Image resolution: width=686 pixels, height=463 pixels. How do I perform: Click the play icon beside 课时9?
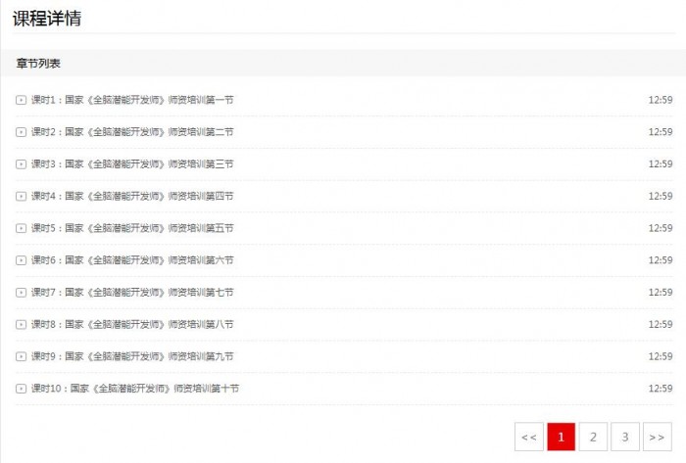pos(21,356)
